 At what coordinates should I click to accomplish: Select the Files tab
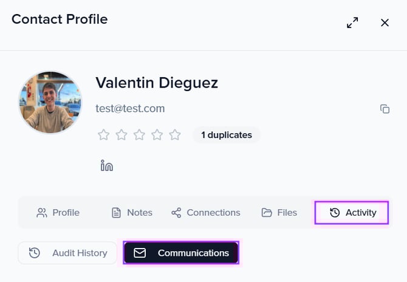pos(279,213)
